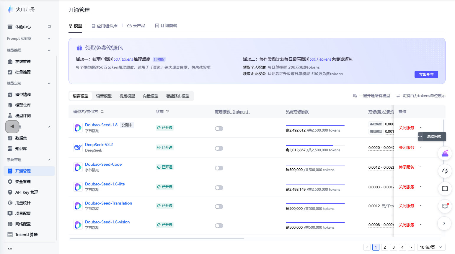The width and height of the screenshot is (455, 254).
Task: Click the feedback message icon with red dot
Action: coord(445,206)
